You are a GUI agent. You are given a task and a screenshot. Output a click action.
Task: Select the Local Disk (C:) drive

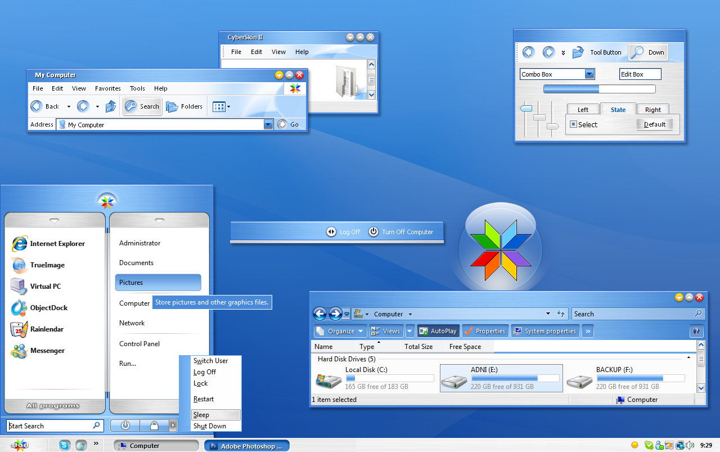pyautogui.click(x=374, y=378)
